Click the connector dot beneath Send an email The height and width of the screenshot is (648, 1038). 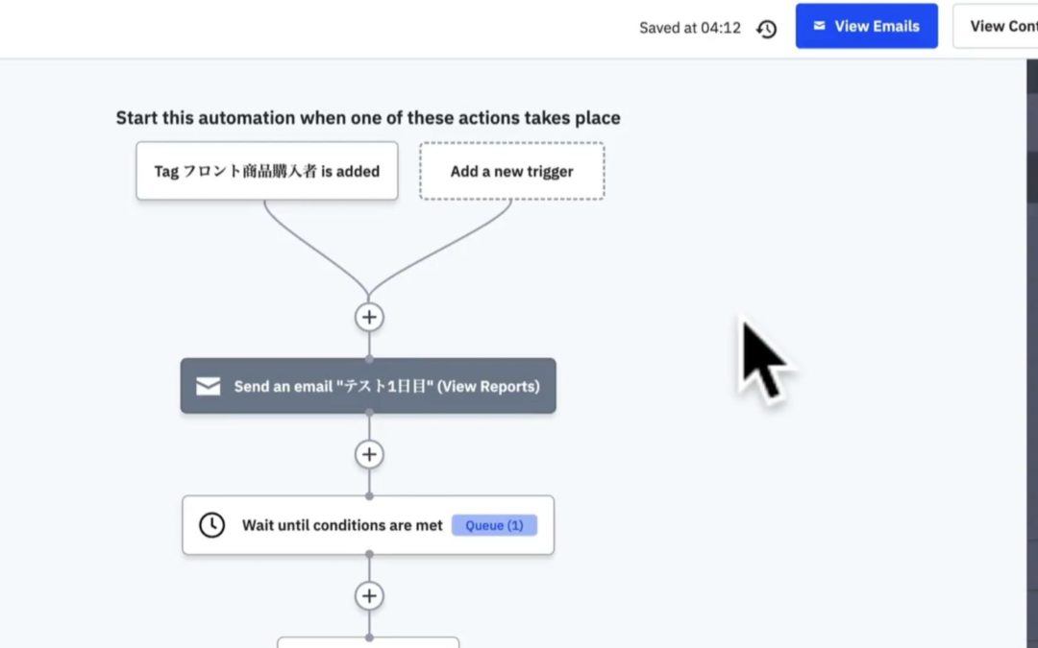pyautogui.click(x=369, y=414)
